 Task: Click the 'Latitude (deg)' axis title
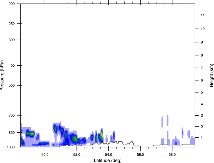(108, 160)
